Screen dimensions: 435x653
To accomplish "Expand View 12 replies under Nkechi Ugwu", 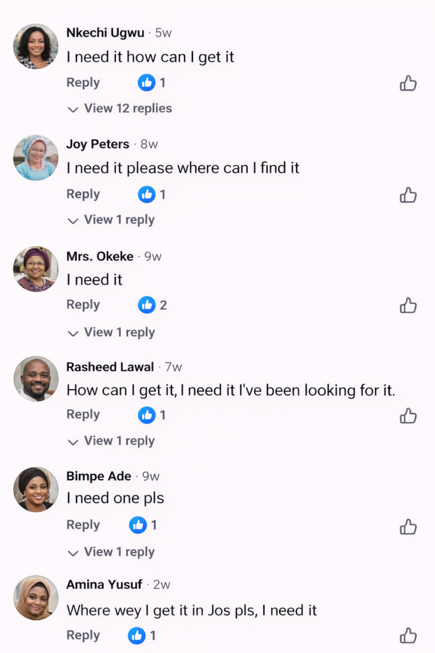I will pyautogui.click(x=120, y=108).
